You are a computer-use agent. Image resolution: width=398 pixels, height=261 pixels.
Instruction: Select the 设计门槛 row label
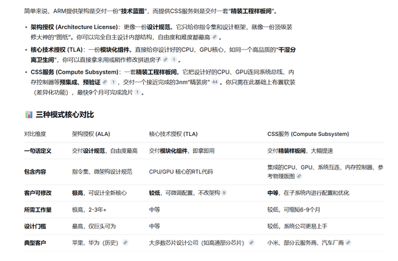coord(35,227)
